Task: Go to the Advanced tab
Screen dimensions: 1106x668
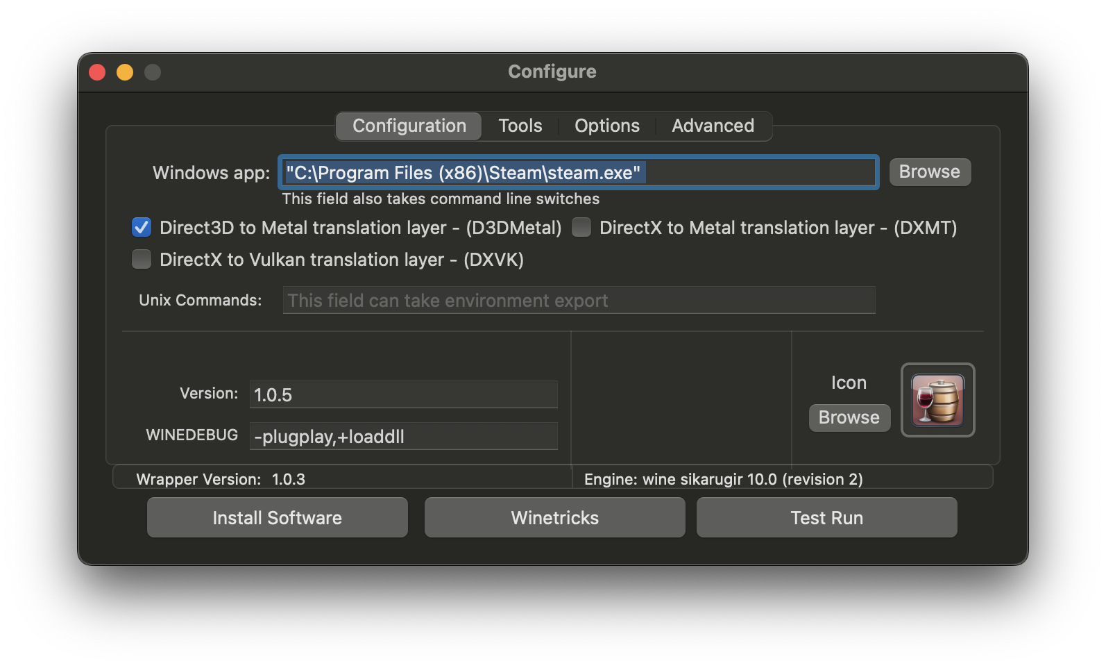Action: coord(713,126)
